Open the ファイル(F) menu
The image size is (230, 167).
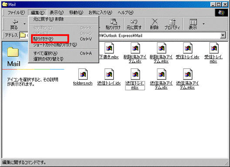(x=16, y=13)
